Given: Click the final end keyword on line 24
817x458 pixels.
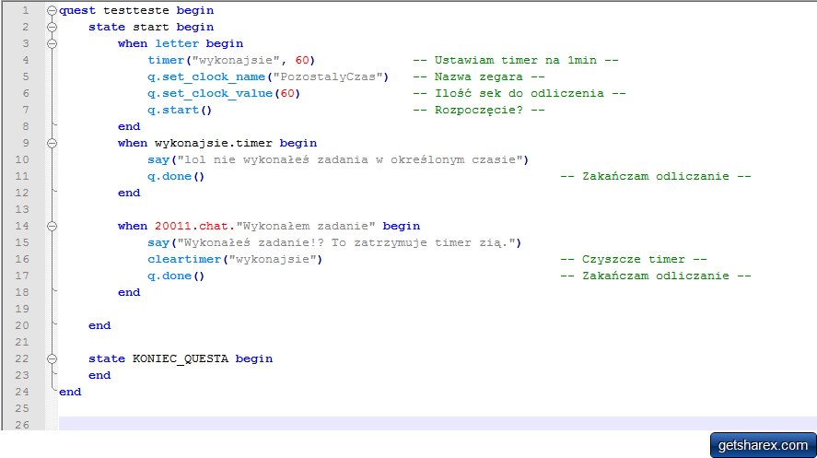Looking at the screenshot, I should click(x=70, y=392).
